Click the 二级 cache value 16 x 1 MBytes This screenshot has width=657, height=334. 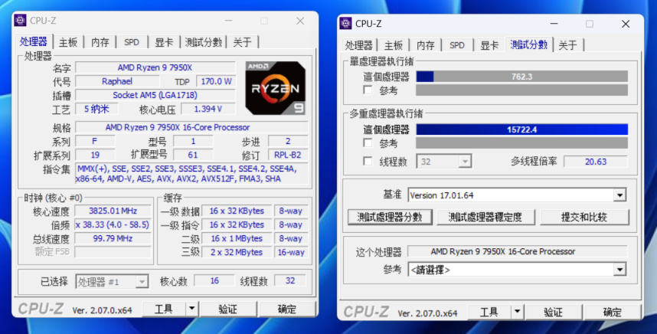point(237,238)
